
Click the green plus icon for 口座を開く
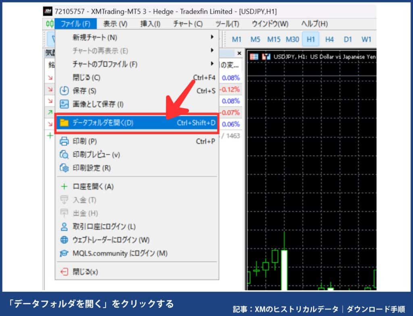click(x=65, y=187)
